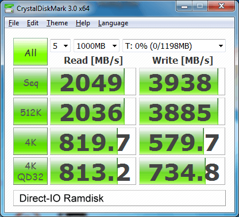Viewport: 239px width, 217px height.
Task: Click the Seq write result 3938
Action: [182, 82]
